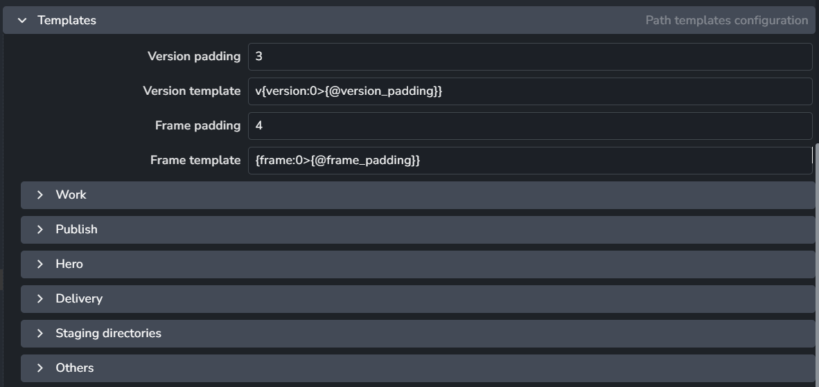Click the Frame padding input field
819x387 pixels.
[529, 126]
